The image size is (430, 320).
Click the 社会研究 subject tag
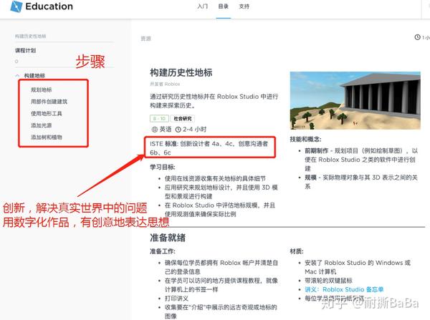pos(183,119)
